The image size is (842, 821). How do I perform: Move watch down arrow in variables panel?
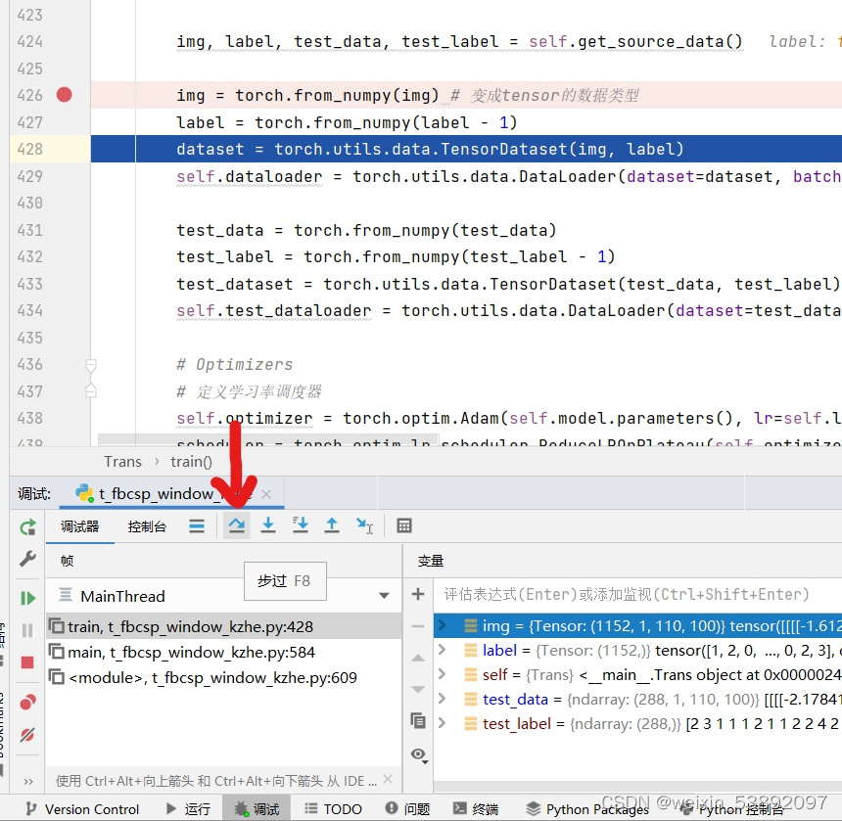tap(418, 690)
